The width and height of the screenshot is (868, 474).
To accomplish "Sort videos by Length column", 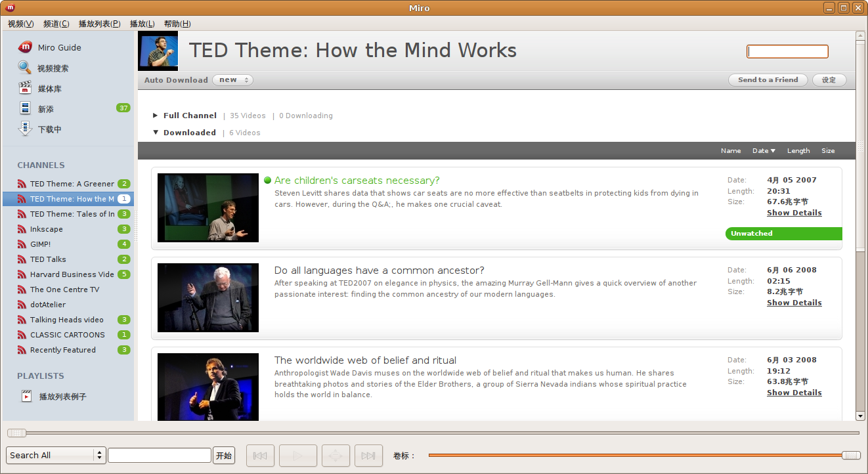I will pyautogui.click(x=798, y=151).
